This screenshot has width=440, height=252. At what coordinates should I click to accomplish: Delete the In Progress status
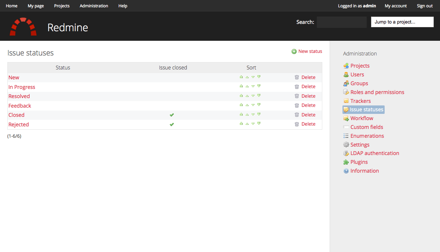coord(305,87)
